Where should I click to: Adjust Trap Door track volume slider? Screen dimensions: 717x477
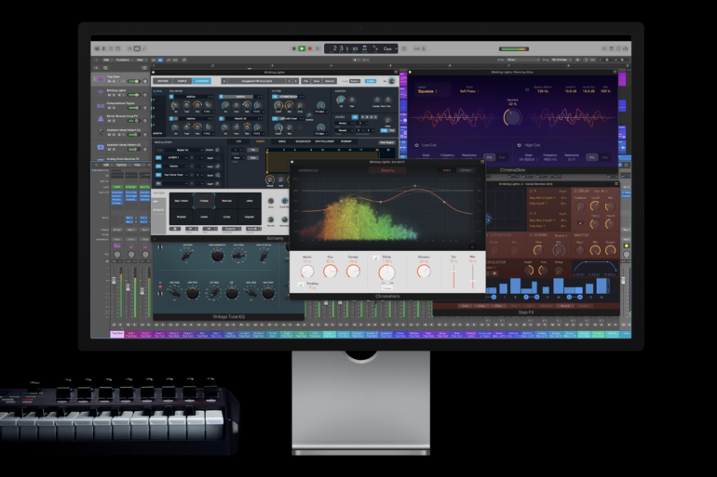click(133, 81)
